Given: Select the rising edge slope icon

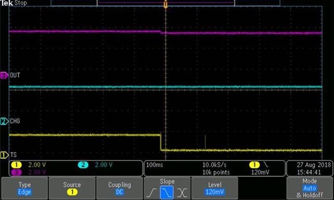Looking at the screenshot, I should (152, 193).
